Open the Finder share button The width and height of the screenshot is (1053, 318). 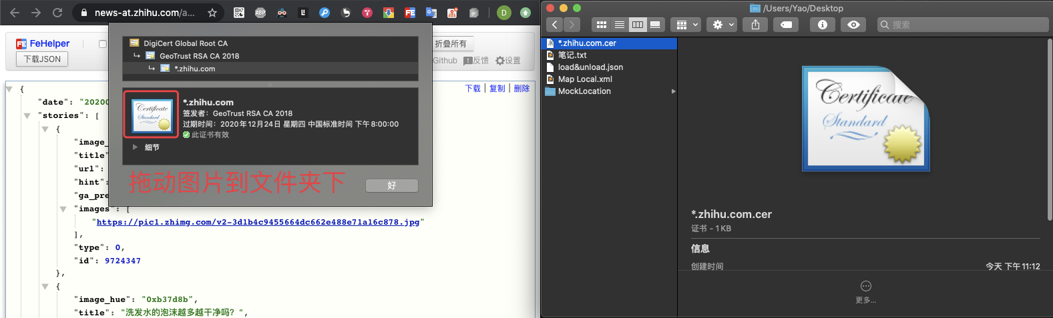point(755,25)
